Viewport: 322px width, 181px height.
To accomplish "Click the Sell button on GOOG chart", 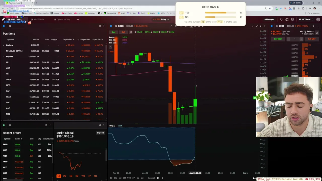I will pos(123,32).
